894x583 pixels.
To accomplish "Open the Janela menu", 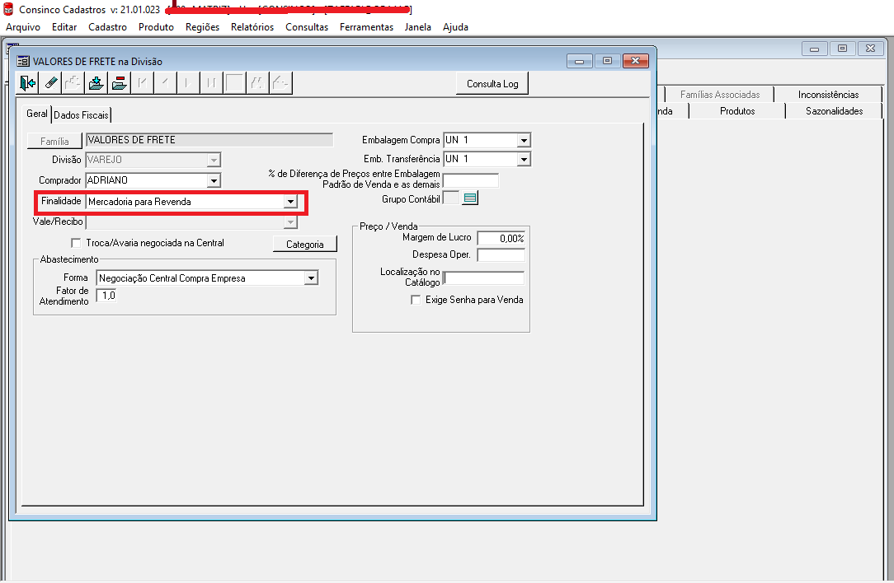I will 418,26.
